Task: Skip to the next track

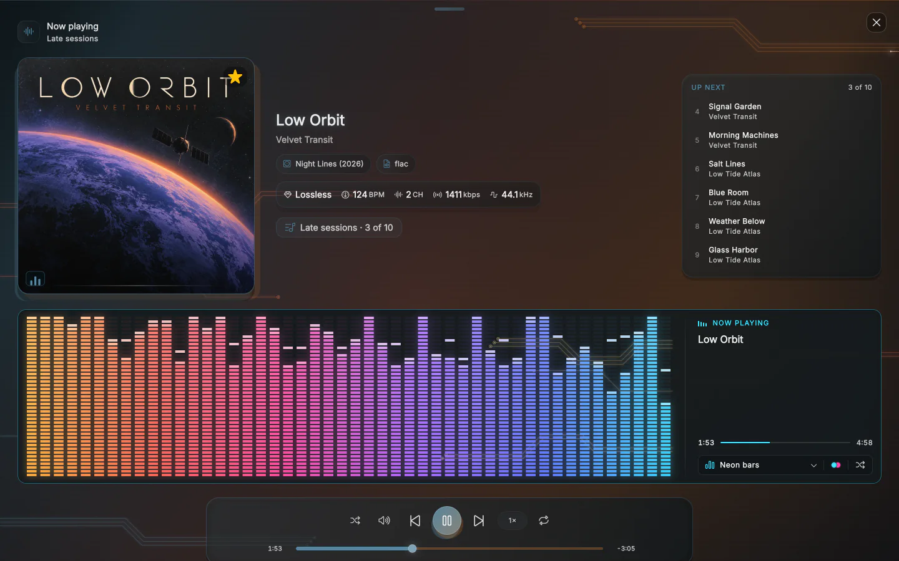Action: pos(479,520)
